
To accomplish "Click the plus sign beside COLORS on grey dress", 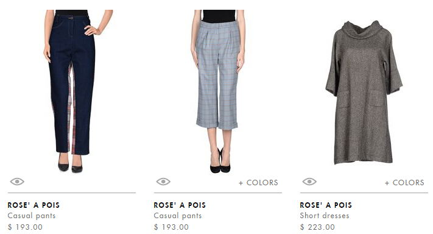I will (x=387, y=183).
